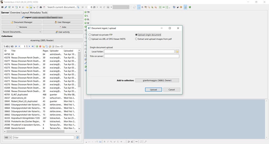This screenshot has width=269, height=144.
Task: Toggle the L lines indicator
Action: tap(86, 16)
